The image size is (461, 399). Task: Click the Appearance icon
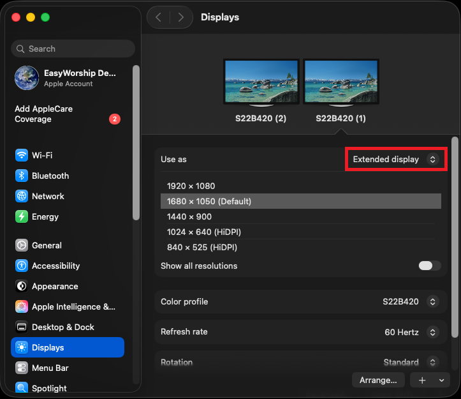[x=22, y=286]
